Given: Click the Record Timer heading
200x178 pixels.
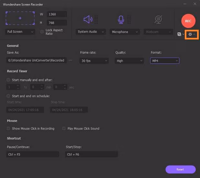Looking at the screenshot, I should [x=17, y=71].
